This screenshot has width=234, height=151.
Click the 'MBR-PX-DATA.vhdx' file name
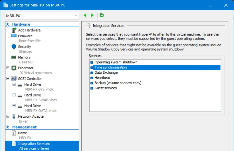click(41, 111)
